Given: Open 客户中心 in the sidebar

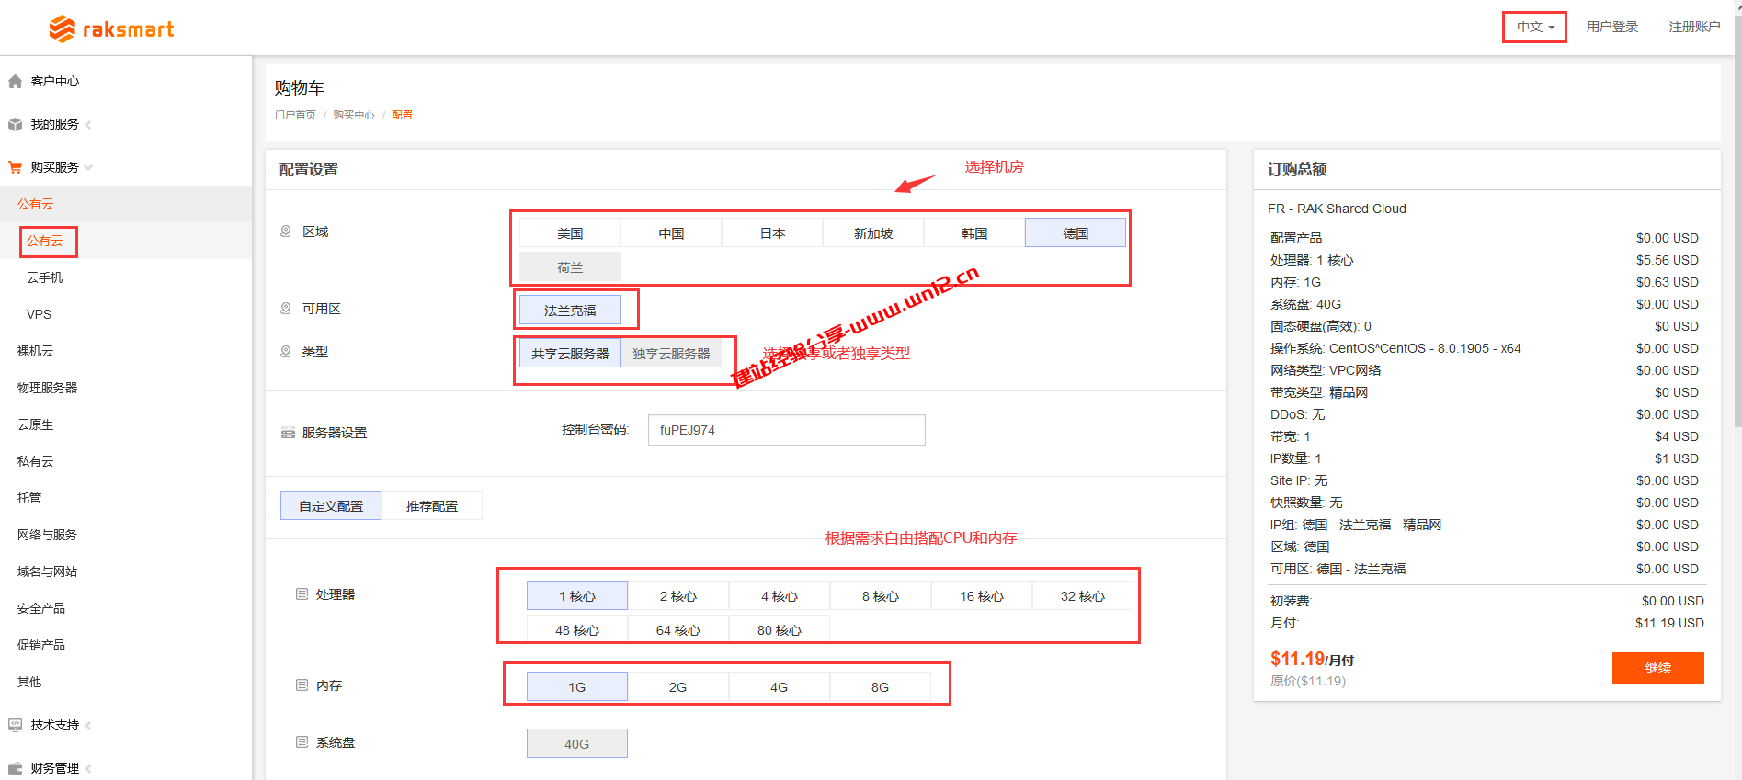Looking at the screenshot, I should (x=55, y=81).
